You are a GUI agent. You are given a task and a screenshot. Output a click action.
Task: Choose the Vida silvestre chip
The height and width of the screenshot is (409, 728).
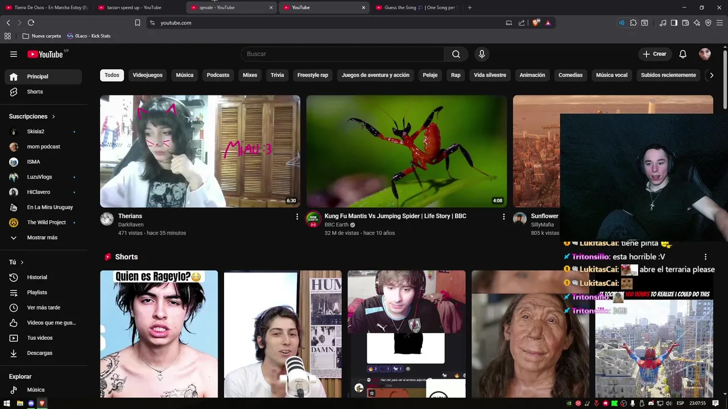[x=490, y=75]
